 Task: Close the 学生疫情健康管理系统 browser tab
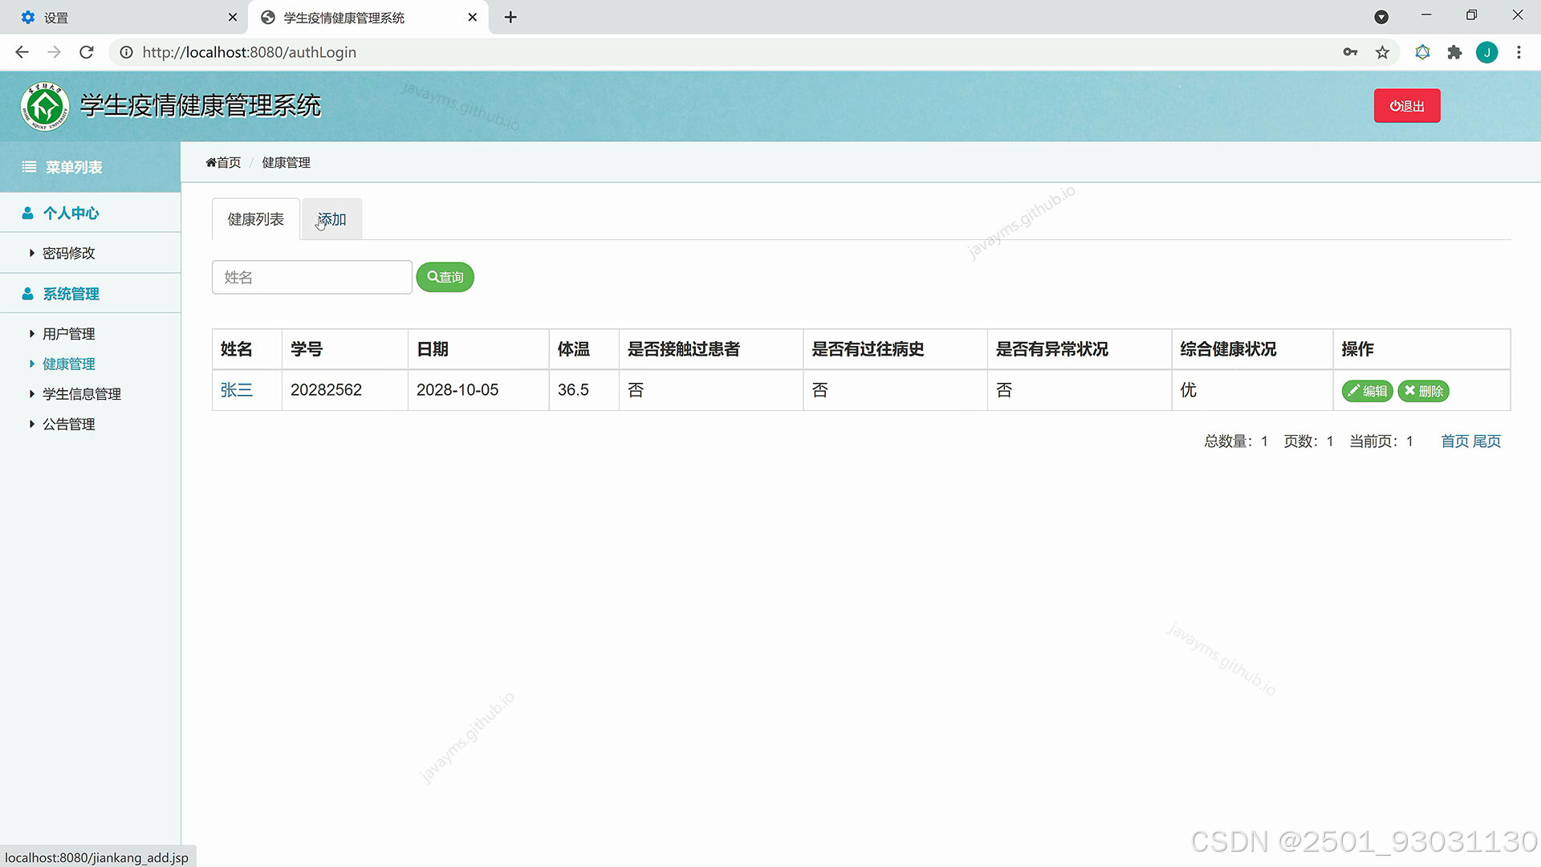473,17
